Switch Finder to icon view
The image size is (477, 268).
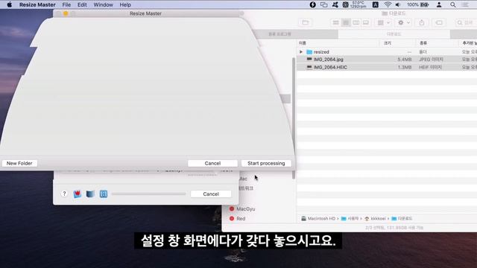click(336, 22)
